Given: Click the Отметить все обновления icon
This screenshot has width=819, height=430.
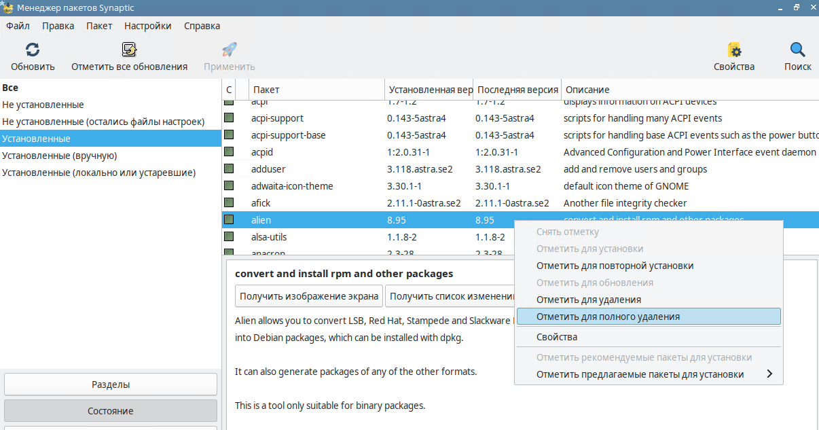Looking at the screenshot, I should coord(129,50).
